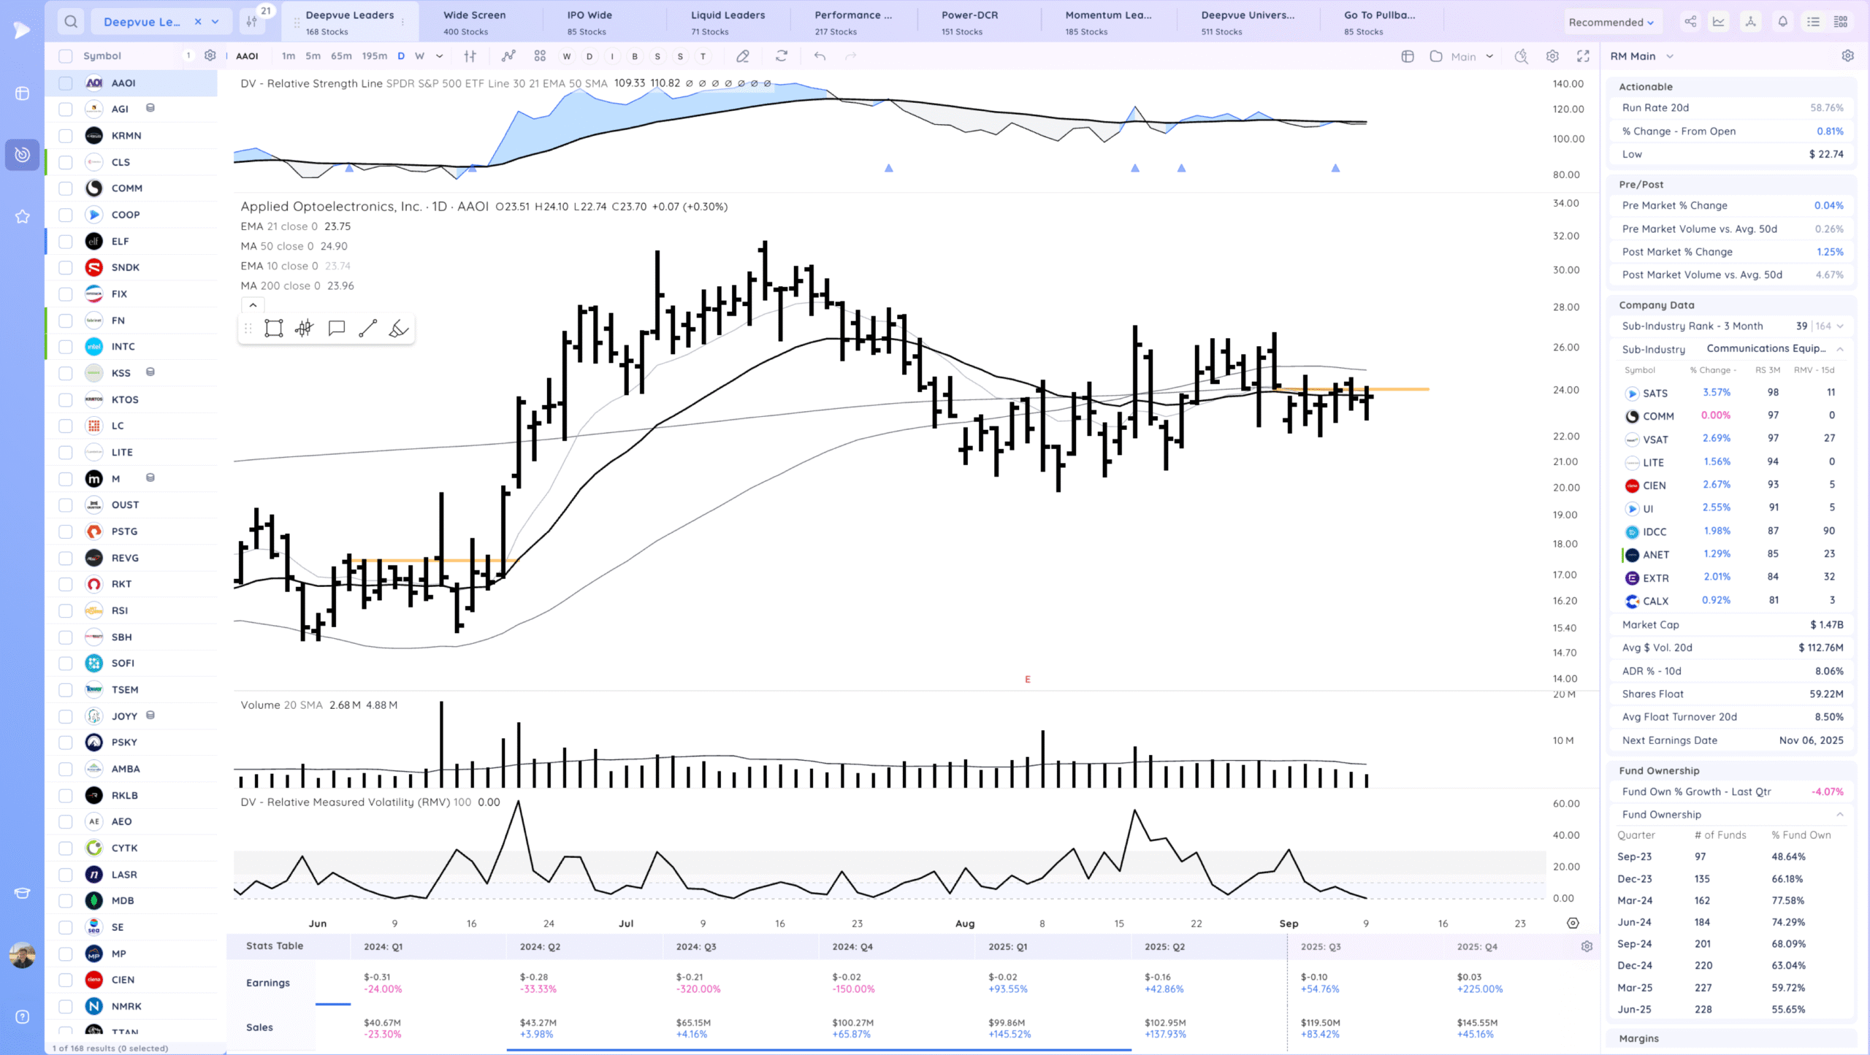Check the KRMN row checkbox
The image size is (1870, 1055).
click(x=66, y=136)
